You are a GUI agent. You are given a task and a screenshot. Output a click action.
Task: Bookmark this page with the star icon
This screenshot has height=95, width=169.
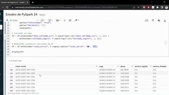[x=138, y=7]
